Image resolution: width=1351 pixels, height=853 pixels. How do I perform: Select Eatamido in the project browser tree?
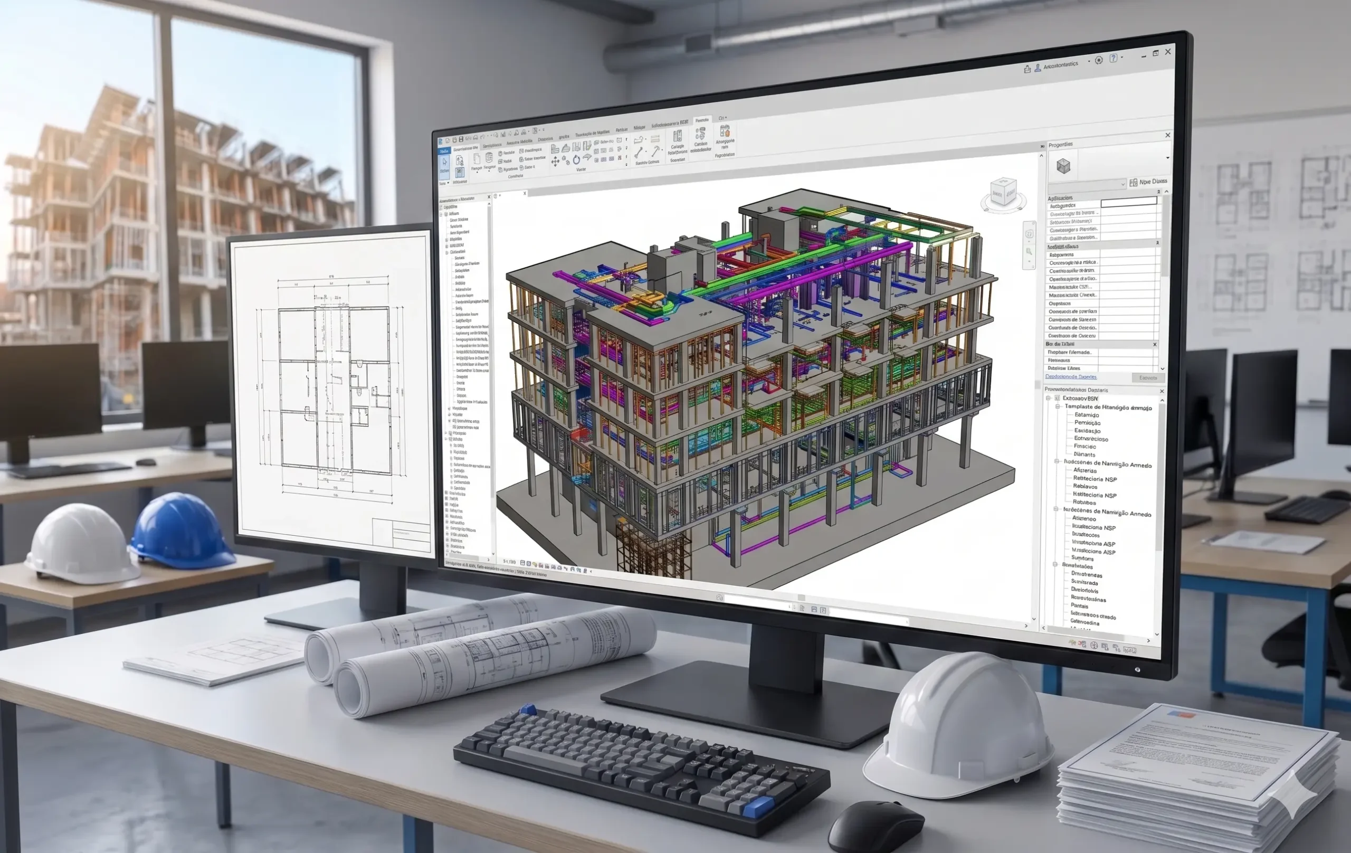point(1087,415)
